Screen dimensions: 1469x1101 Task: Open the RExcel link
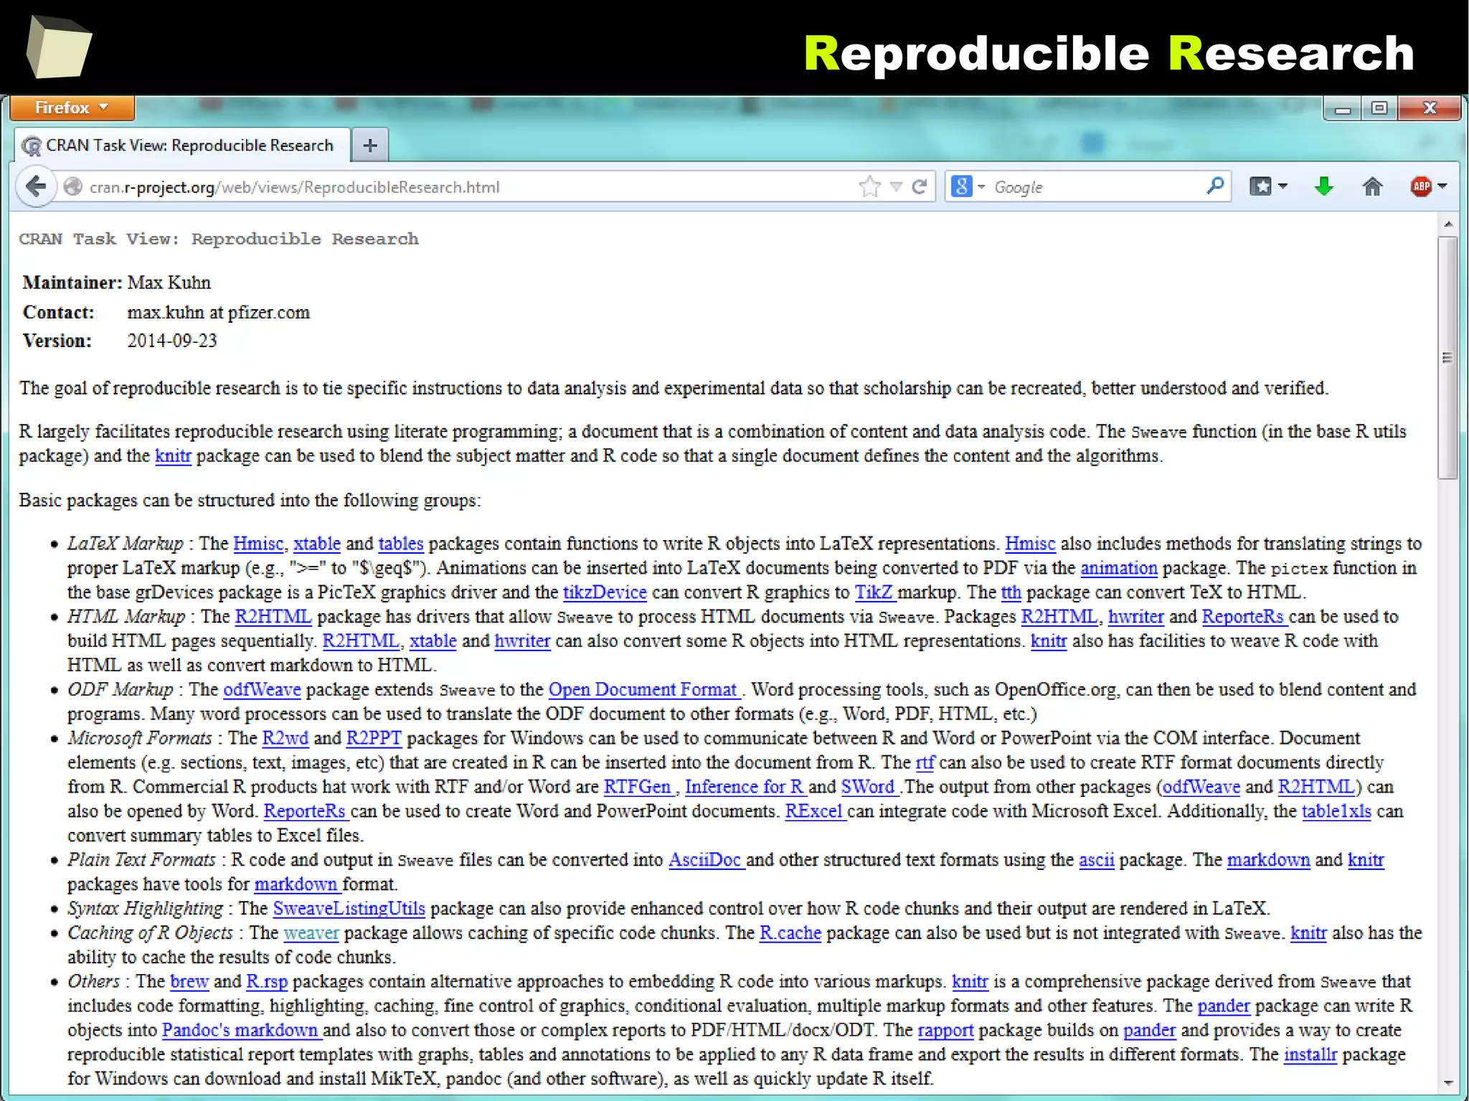point(814,812)
